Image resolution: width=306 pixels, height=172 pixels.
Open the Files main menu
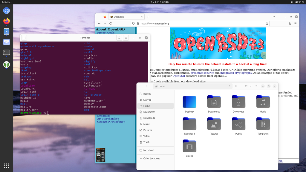[x=256, y=86]
